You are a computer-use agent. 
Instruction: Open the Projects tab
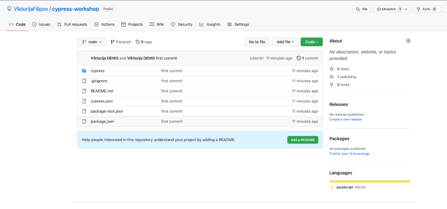tap(132, 25)
